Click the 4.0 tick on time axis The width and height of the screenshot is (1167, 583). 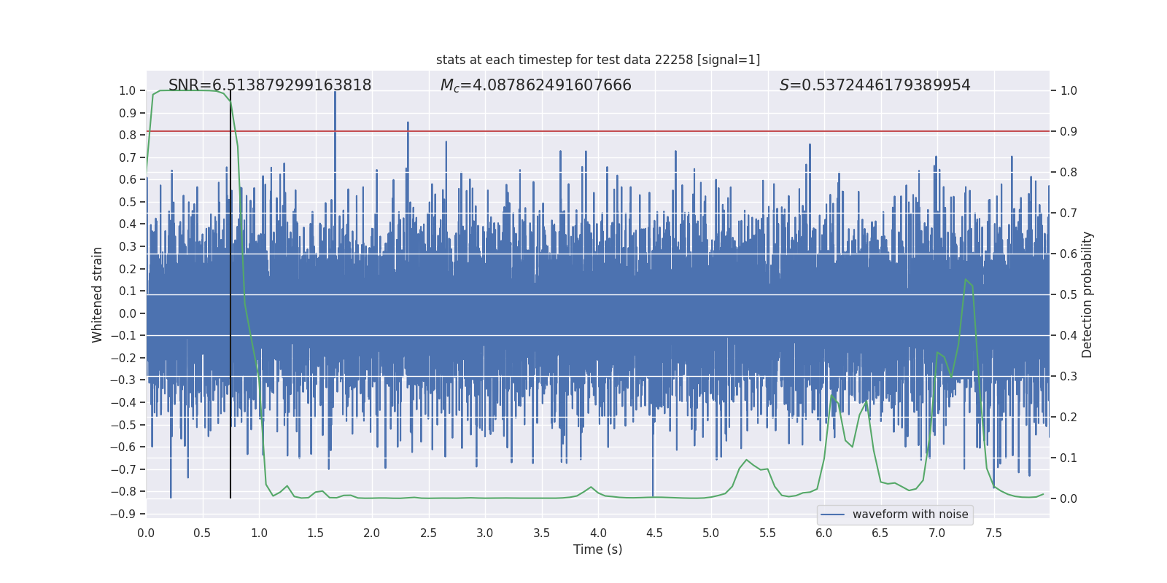click(x=598, y=533)
